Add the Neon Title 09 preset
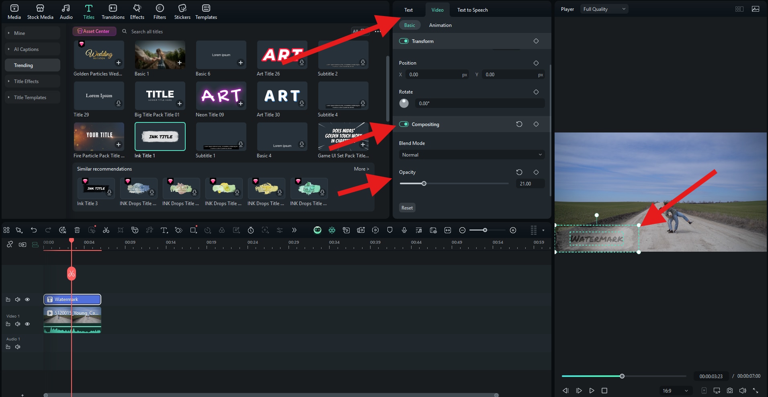Screen dimensions: 768x397 click(241, 104)
